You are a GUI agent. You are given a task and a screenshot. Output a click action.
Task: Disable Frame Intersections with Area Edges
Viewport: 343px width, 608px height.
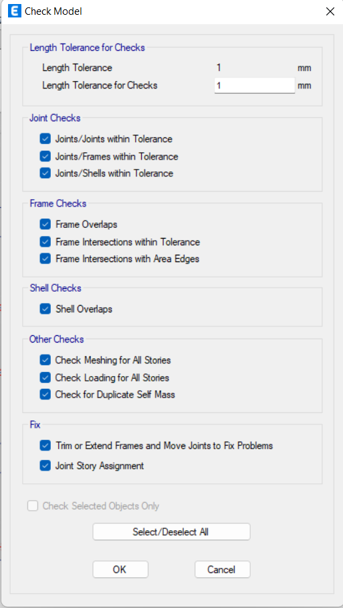[45, 259]
